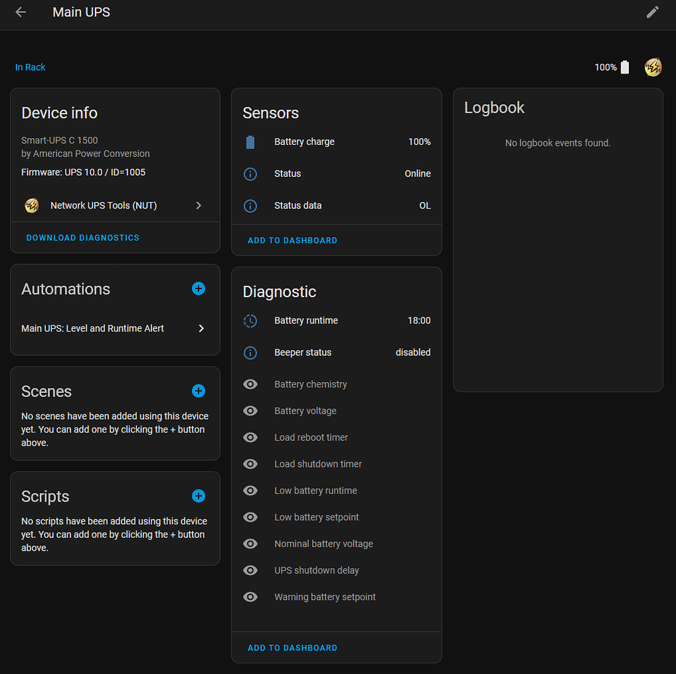Click the back arrow icon
The width and height of the screenshot is (676, 674).
[x=21, y=12]
